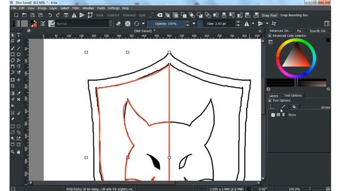Click the Subtract button
This screenshot has width=341, height=191.
tap(113, 15)
